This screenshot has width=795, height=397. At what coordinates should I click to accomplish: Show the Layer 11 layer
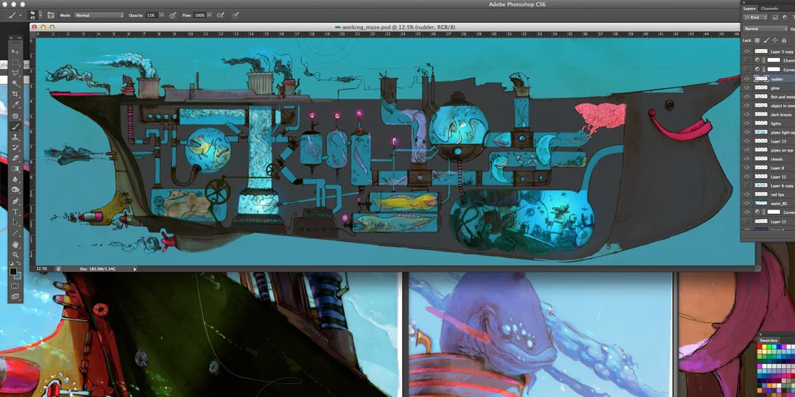click(746, 221)
